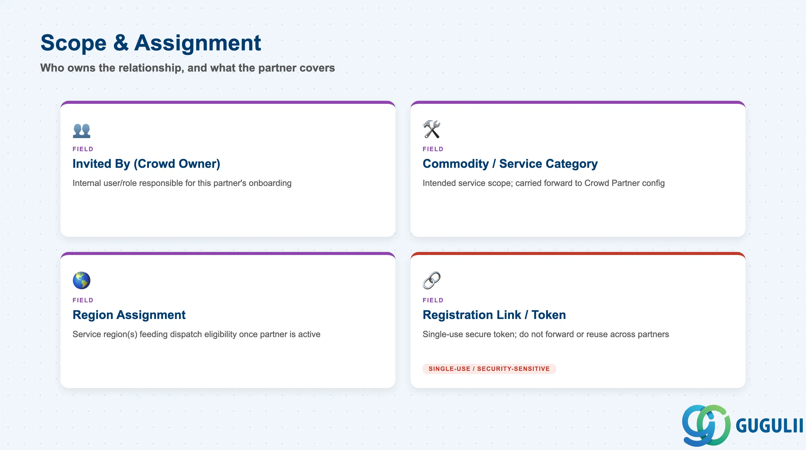Select the Invited By (Crowd Owner) heading
Screen dimensions: 806x450
146,164
